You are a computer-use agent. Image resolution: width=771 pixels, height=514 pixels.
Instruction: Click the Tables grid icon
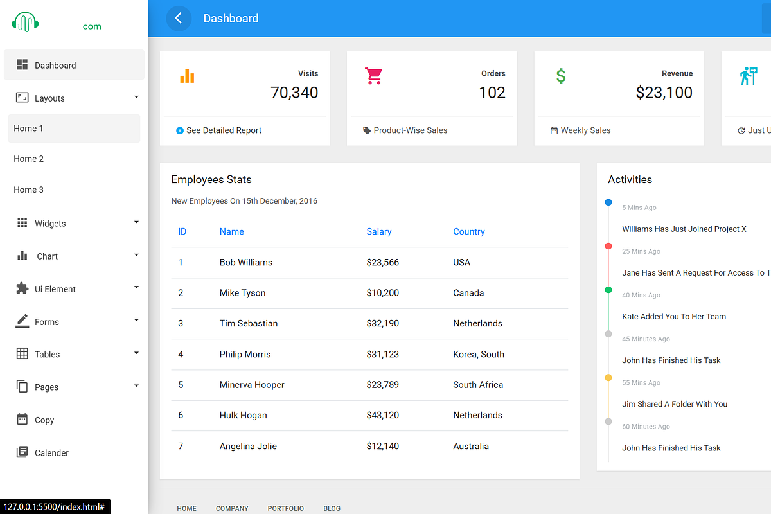22,354
